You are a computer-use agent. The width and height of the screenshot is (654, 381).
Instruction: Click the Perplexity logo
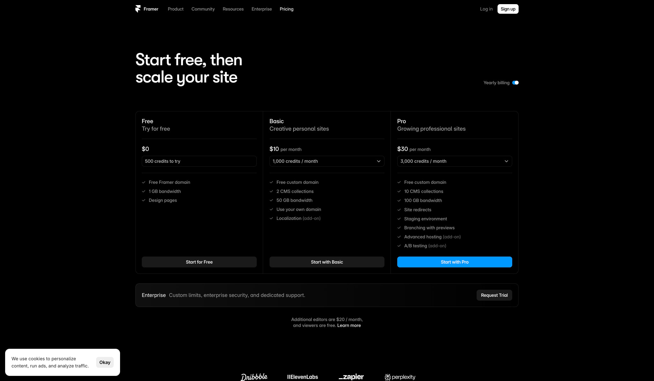(400, 377)
